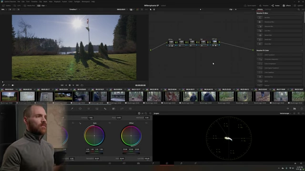Open the Qualifier eyedropper palette
Viewport: 305px width, 171px height.
point(72,109)
